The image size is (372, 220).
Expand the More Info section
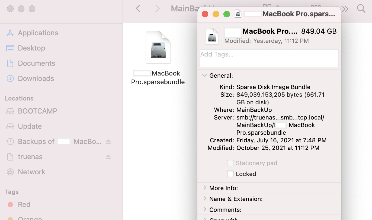point(204,188)
